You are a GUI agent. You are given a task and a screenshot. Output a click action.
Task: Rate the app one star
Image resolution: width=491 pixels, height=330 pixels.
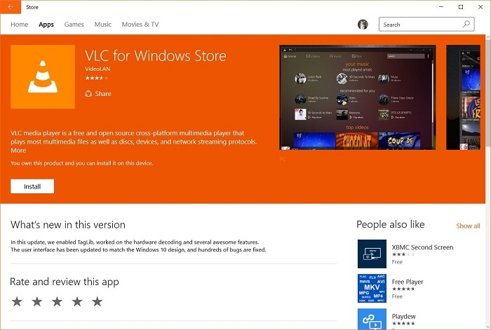[17, 301]
